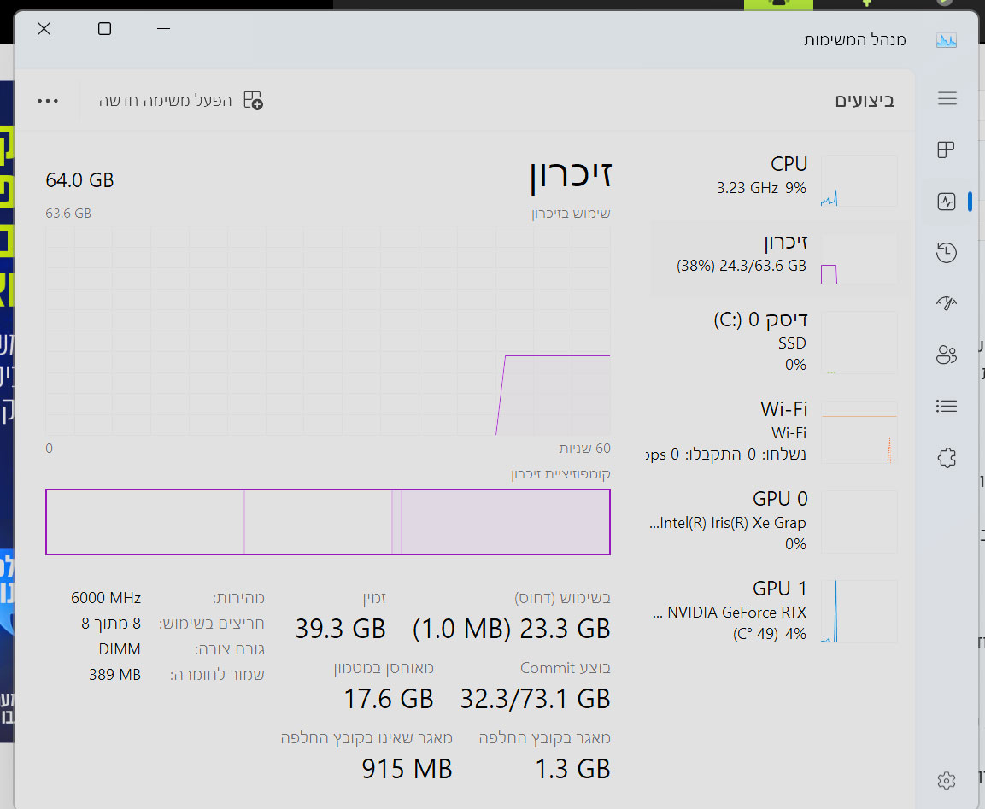Open the three-dot more options menu
Screen dimensions: 985x809
(x=48, y=100)
